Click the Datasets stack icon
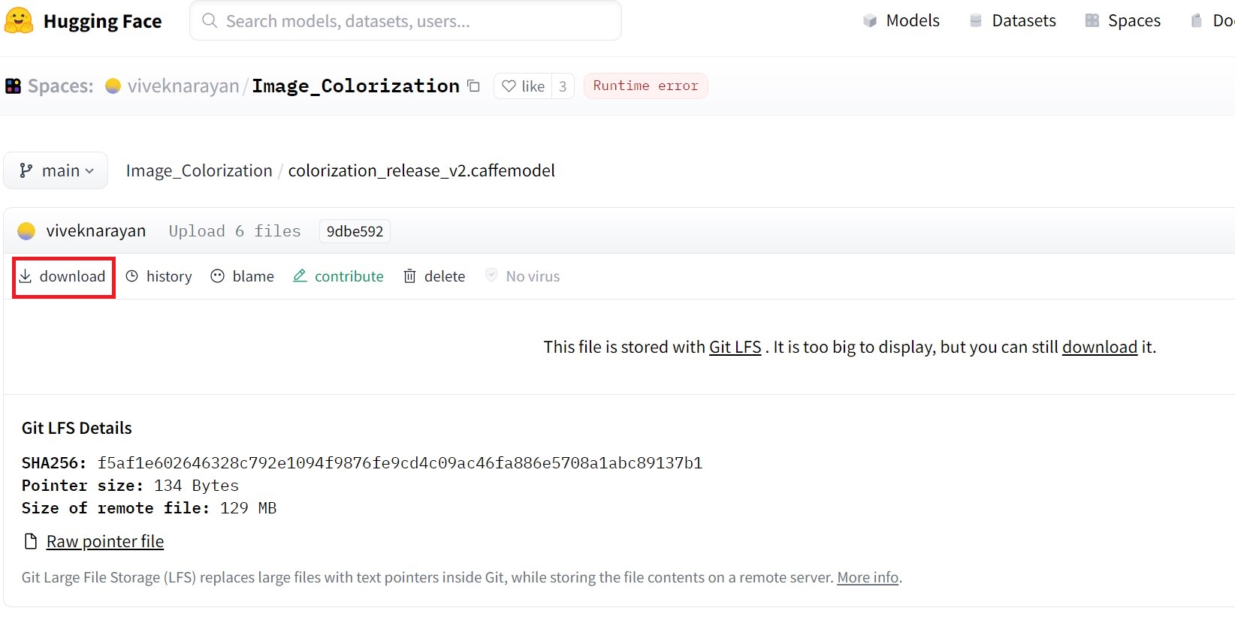The width and height of the screenshot is (1235, 626). click(976, 21)
